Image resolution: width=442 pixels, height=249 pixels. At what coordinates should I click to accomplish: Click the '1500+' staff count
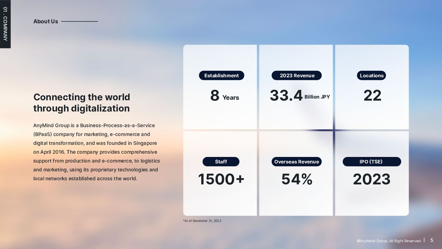click(221, 179)
